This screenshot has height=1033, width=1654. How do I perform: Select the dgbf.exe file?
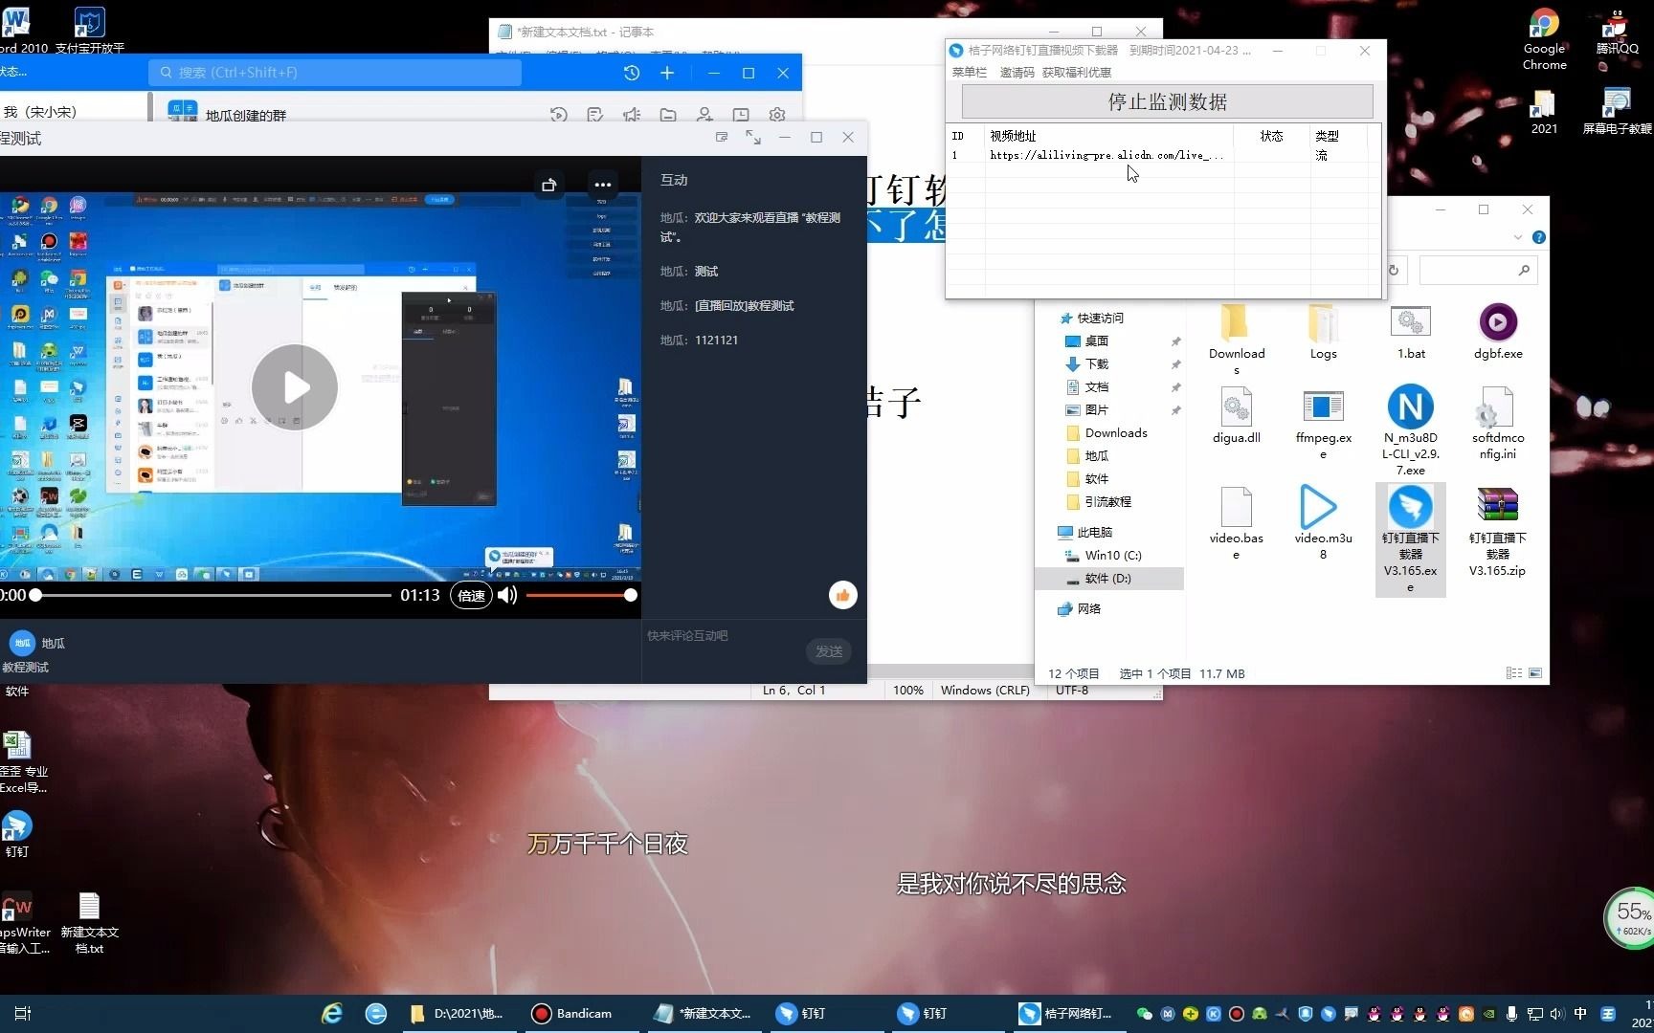point(1498,333)
